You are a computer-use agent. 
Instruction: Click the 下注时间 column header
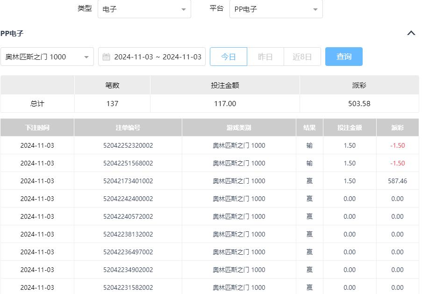[x=37, y=128]
